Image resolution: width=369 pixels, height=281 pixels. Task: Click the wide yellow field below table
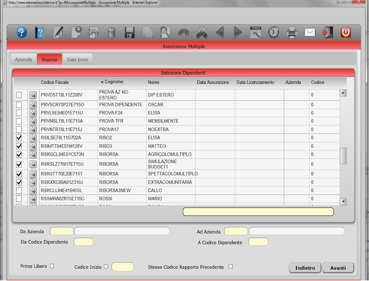coord(258,212)
